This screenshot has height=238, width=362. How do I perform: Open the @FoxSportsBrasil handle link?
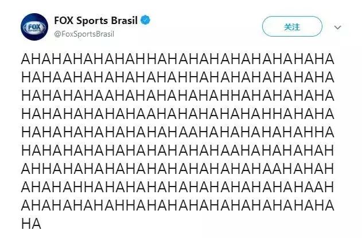[84, 34]
